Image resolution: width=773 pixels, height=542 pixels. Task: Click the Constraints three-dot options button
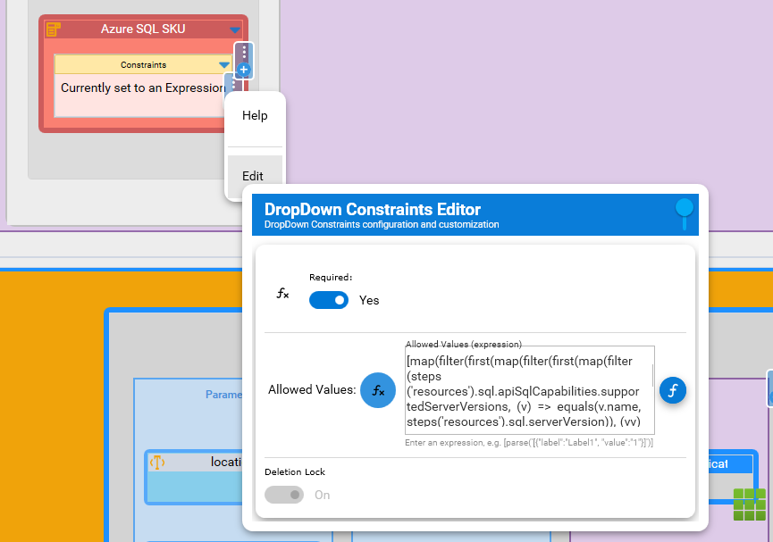[231, 87]
